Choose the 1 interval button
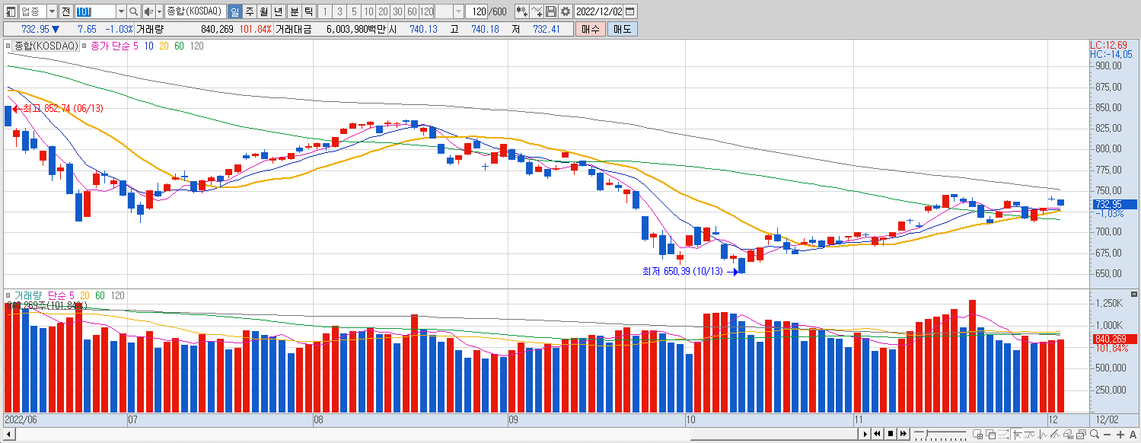The image size is (1141, 443). [x=325, y=11]
